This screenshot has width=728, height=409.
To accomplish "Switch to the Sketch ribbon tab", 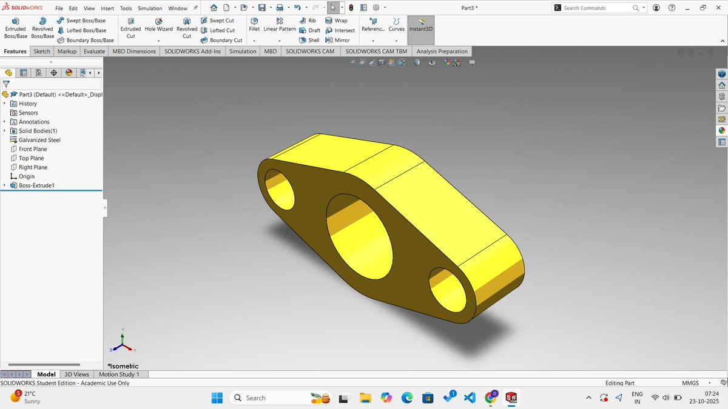I will 42,52.
